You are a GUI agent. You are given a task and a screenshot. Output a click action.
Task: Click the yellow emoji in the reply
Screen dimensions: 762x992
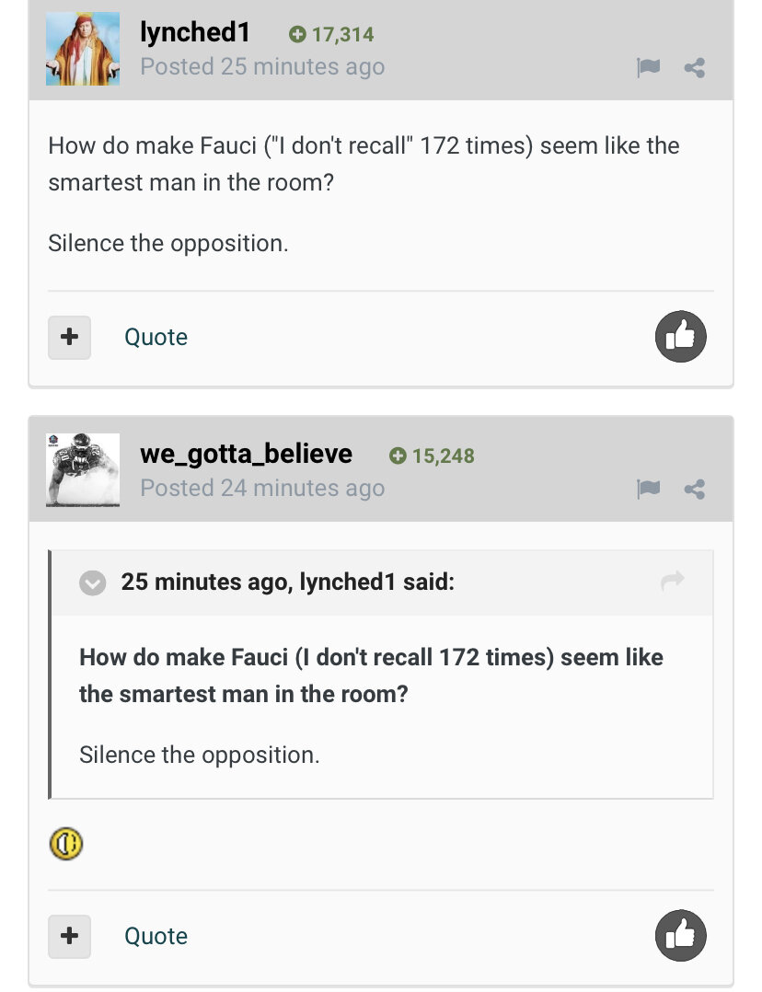pos(66,843)
